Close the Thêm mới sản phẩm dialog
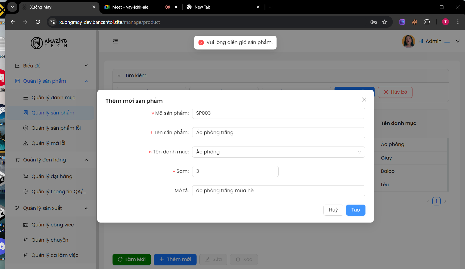 click(364, 100)
